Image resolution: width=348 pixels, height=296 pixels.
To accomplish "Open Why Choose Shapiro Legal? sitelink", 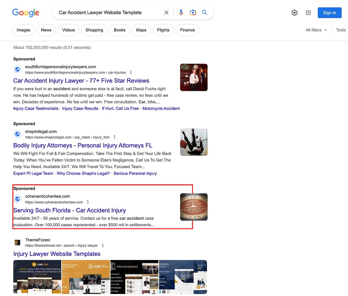I will 83,173.
